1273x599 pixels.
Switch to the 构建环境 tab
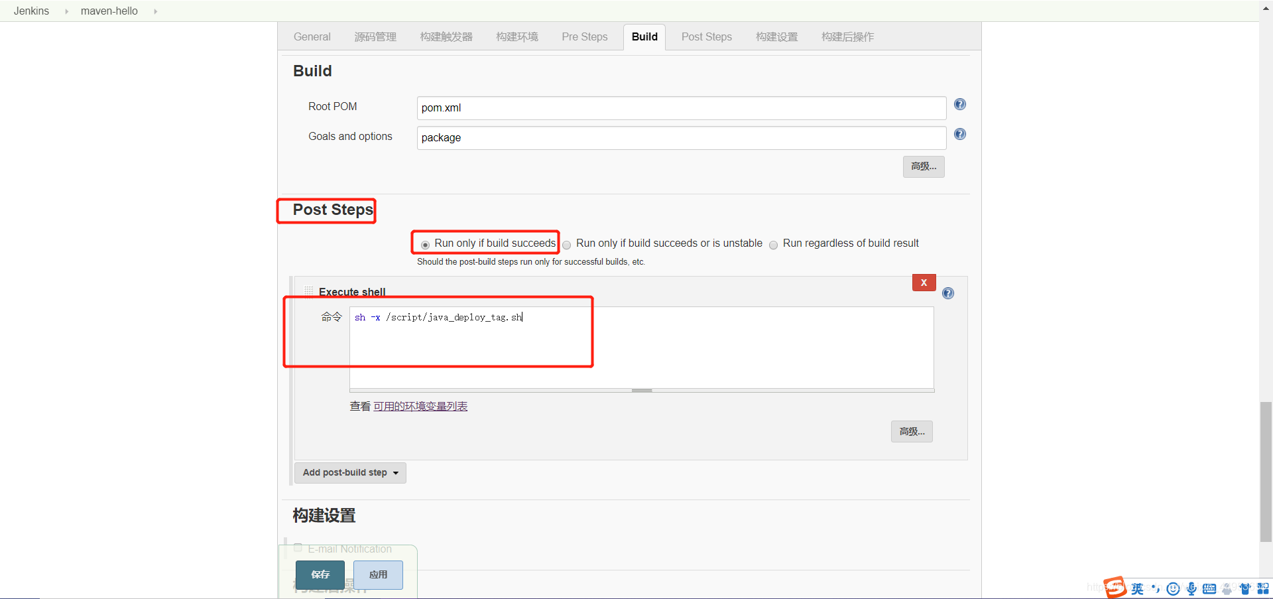(517, 37)
